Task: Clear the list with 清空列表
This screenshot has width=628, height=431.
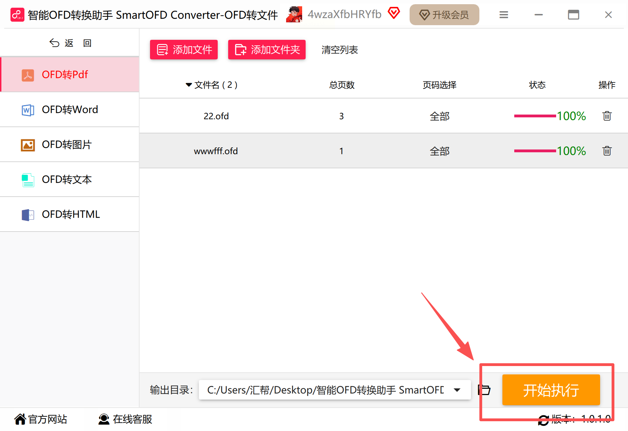Action: [x=340, y=50]
